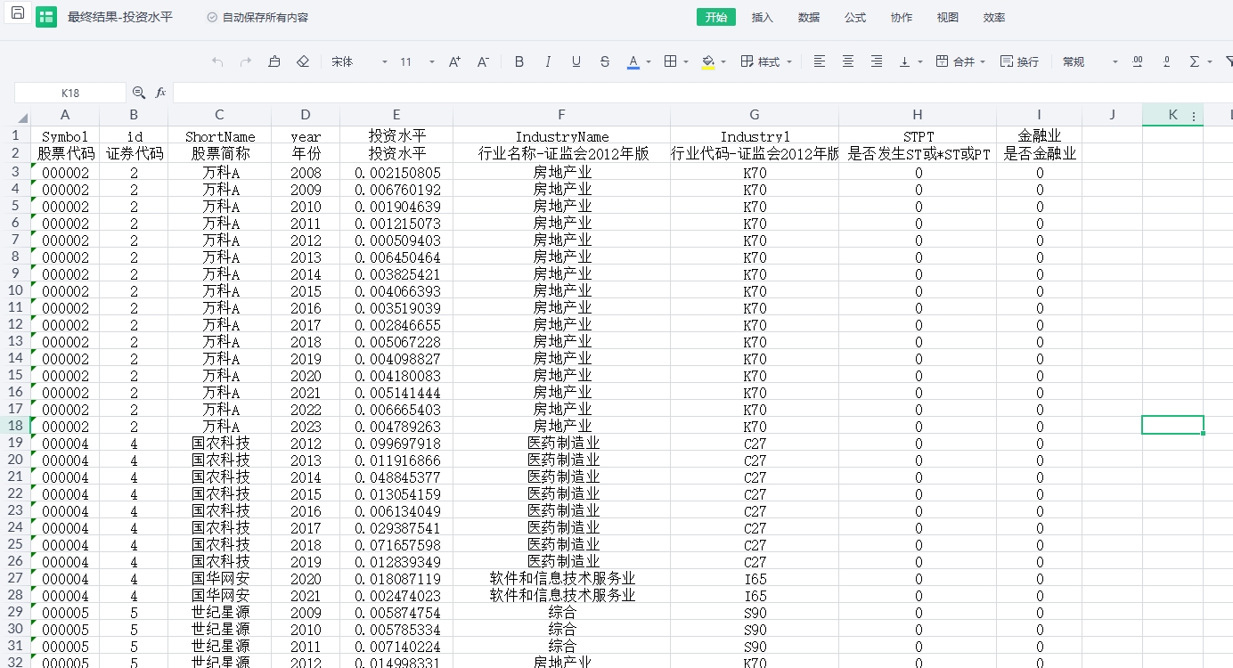Click the IndustryName header cell
Image resolution: width=1233 pixels, height=668 pixels.
tap(561, 136)
